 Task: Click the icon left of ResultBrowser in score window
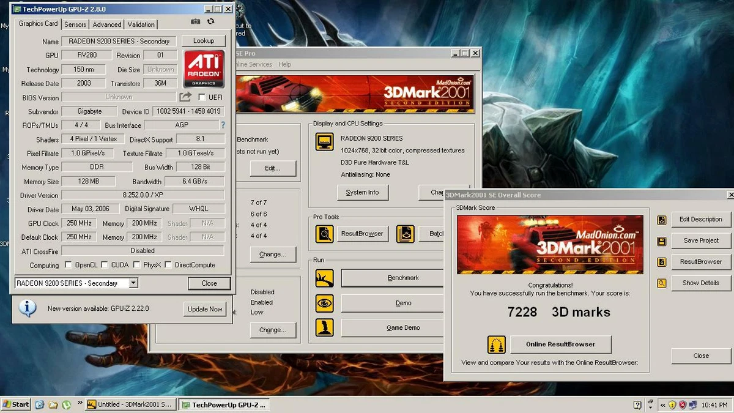[x=662, y=262]
